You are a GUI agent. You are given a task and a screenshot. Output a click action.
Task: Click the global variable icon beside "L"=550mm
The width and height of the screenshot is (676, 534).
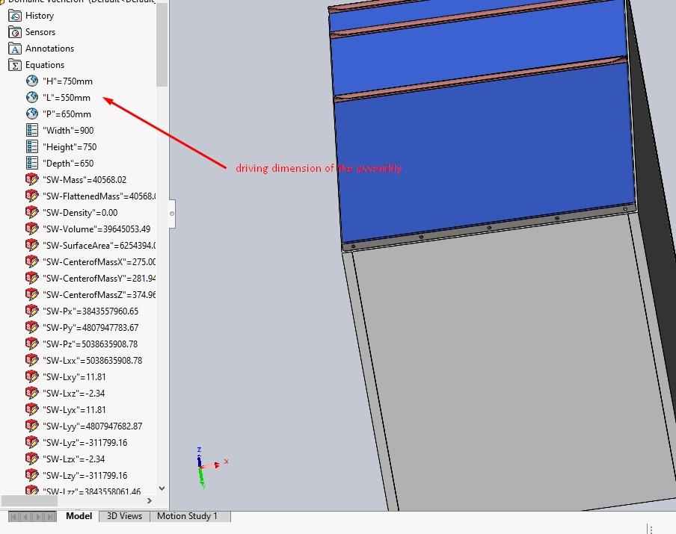click(x=32, y=97)
